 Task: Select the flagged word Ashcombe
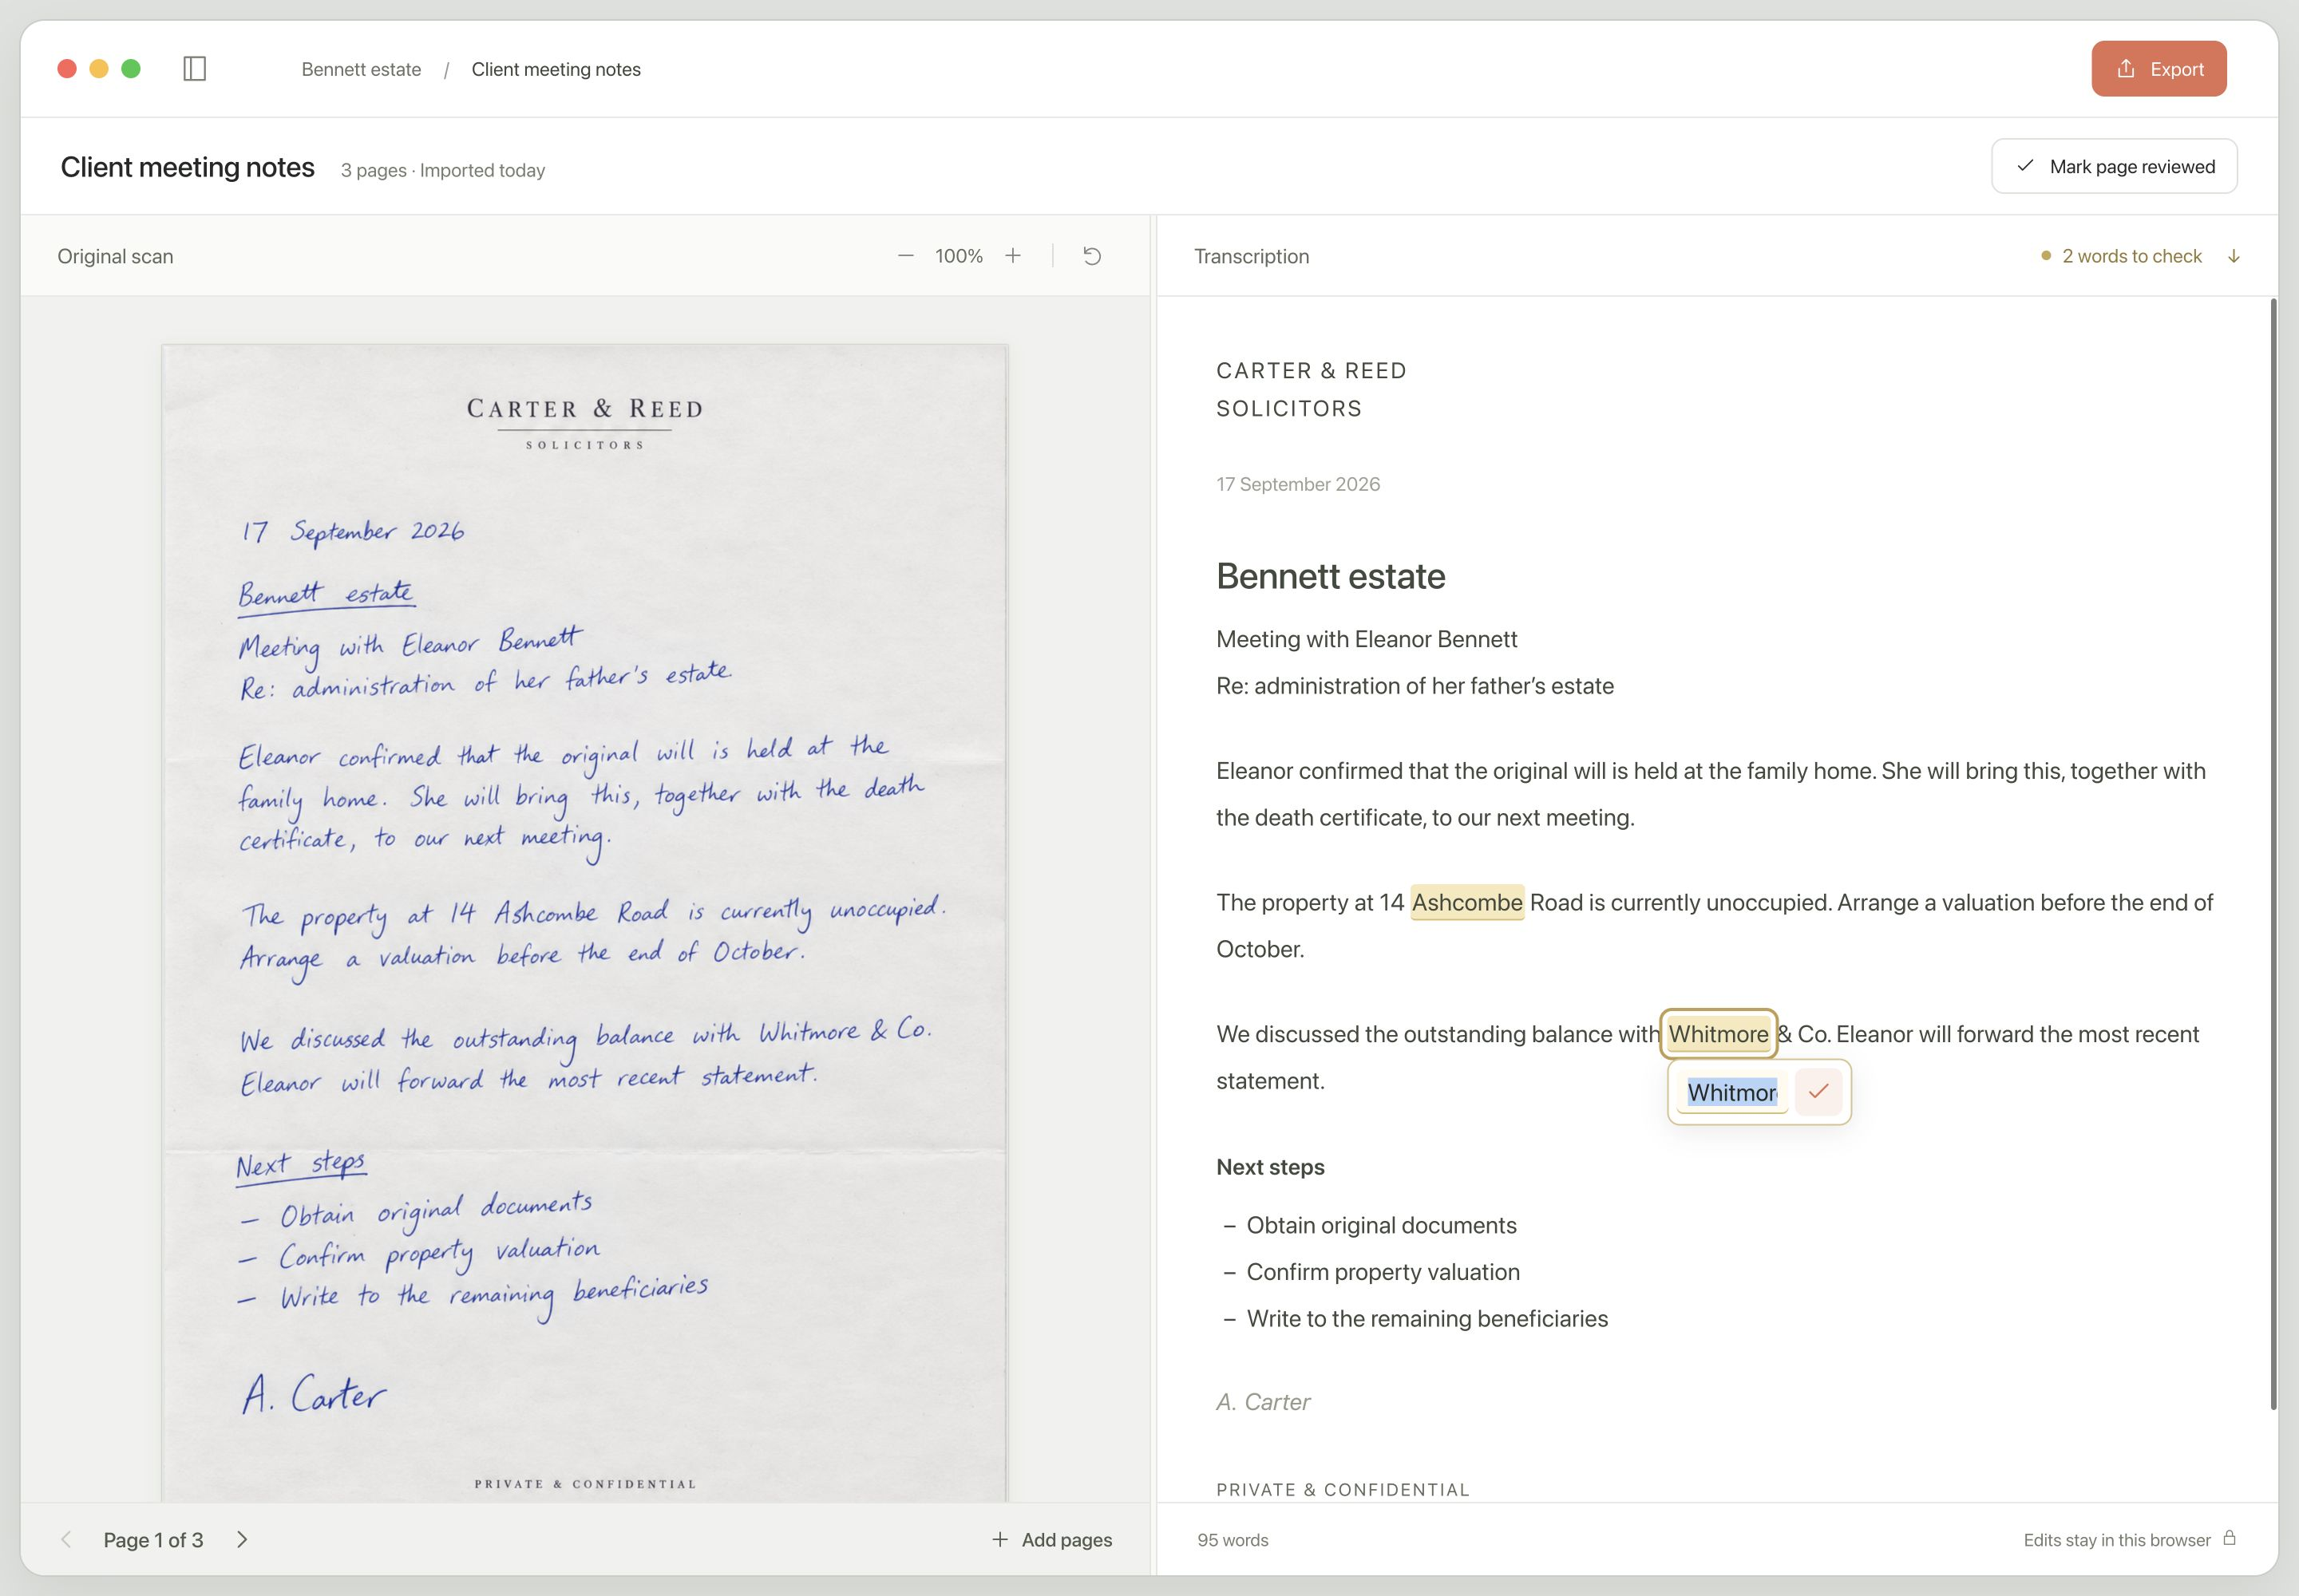click(x=1466, y=902)
